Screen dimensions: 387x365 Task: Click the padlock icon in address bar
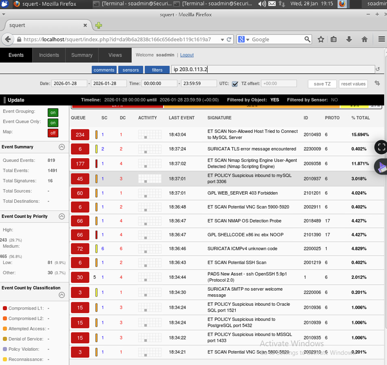coord(19,40)
